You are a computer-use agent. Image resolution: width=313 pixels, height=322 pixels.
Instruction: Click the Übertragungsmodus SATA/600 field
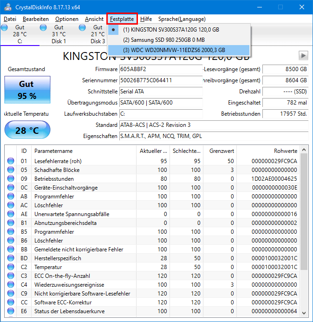pyautogui.click(x=161, y=103)
